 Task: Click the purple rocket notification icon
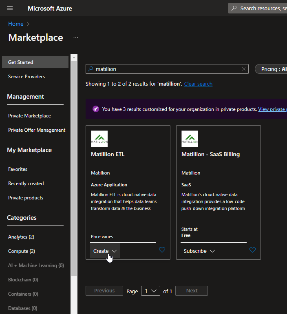(x=96, y=109)
